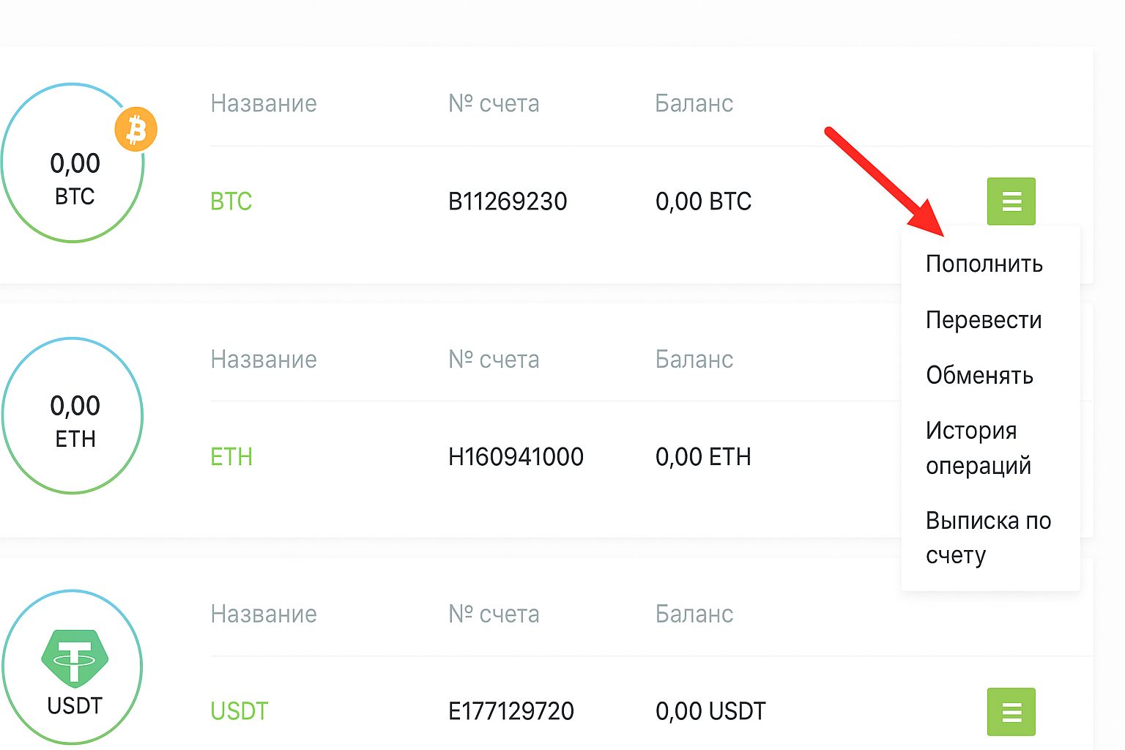Open the BTC account link

[231, 201]
